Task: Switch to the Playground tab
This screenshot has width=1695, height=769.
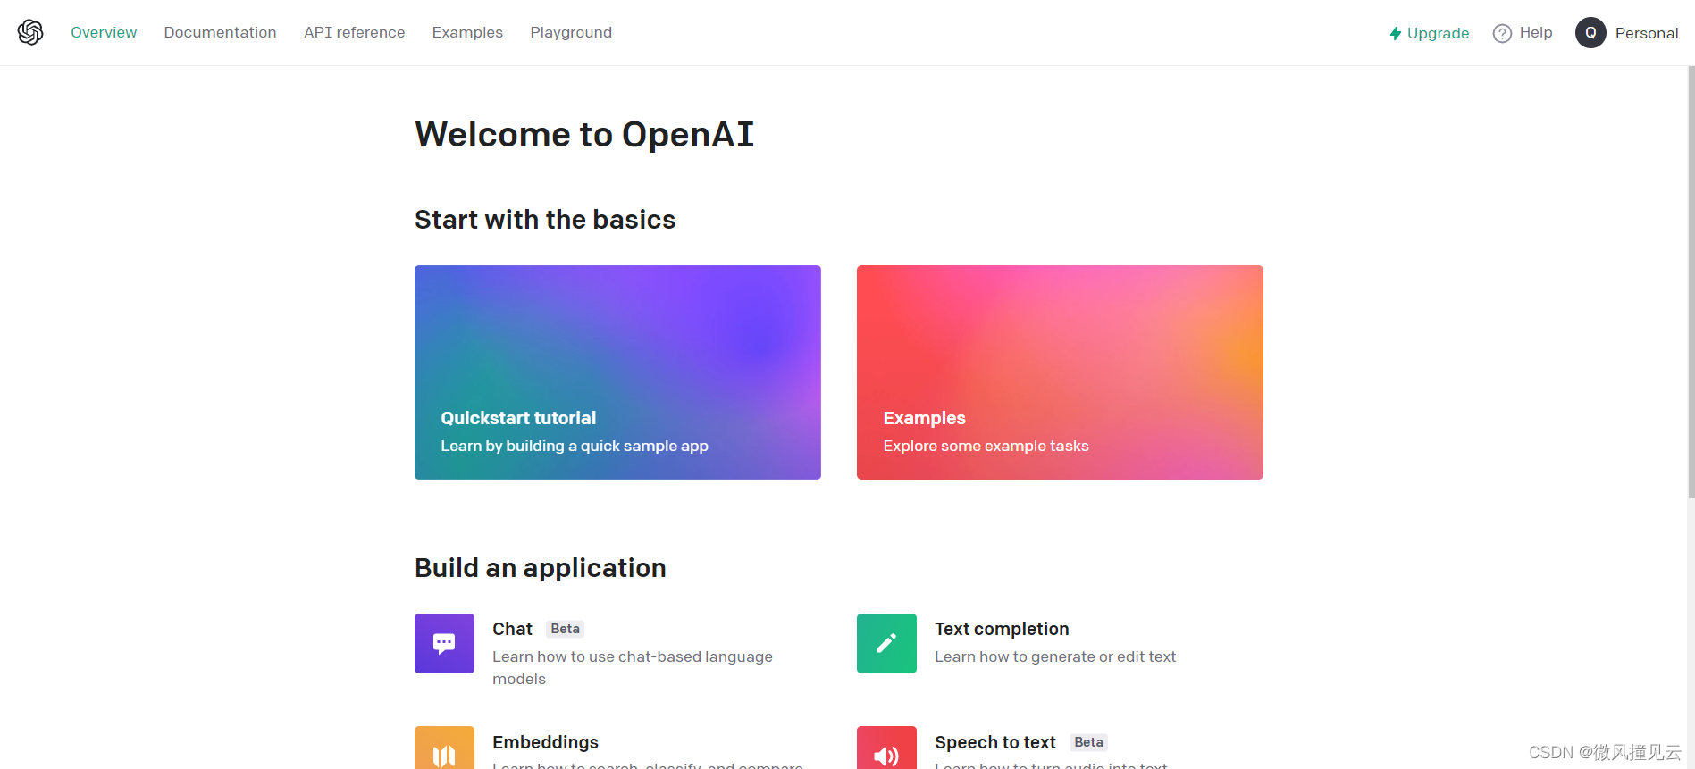Action: (571, 32)
